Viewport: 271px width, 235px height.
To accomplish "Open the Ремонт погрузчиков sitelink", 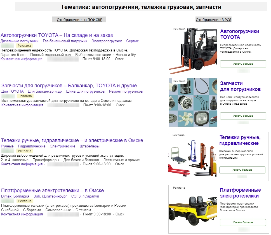I will [126, 91].
